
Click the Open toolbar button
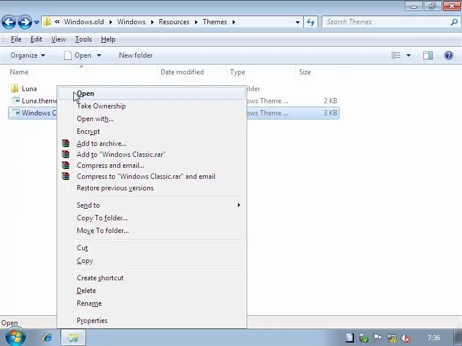[x=78, y=55]
